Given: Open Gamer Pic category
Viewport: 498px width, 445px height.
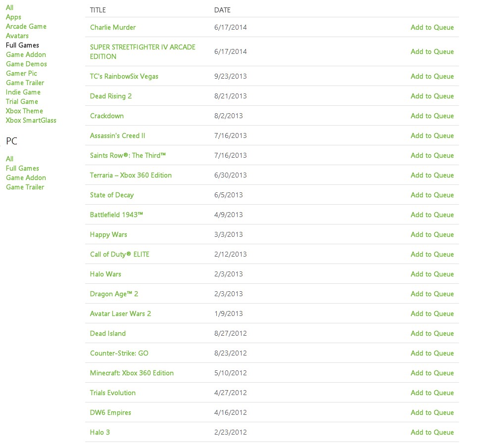Looking at the screenshot, I should [x=21, y=73].
